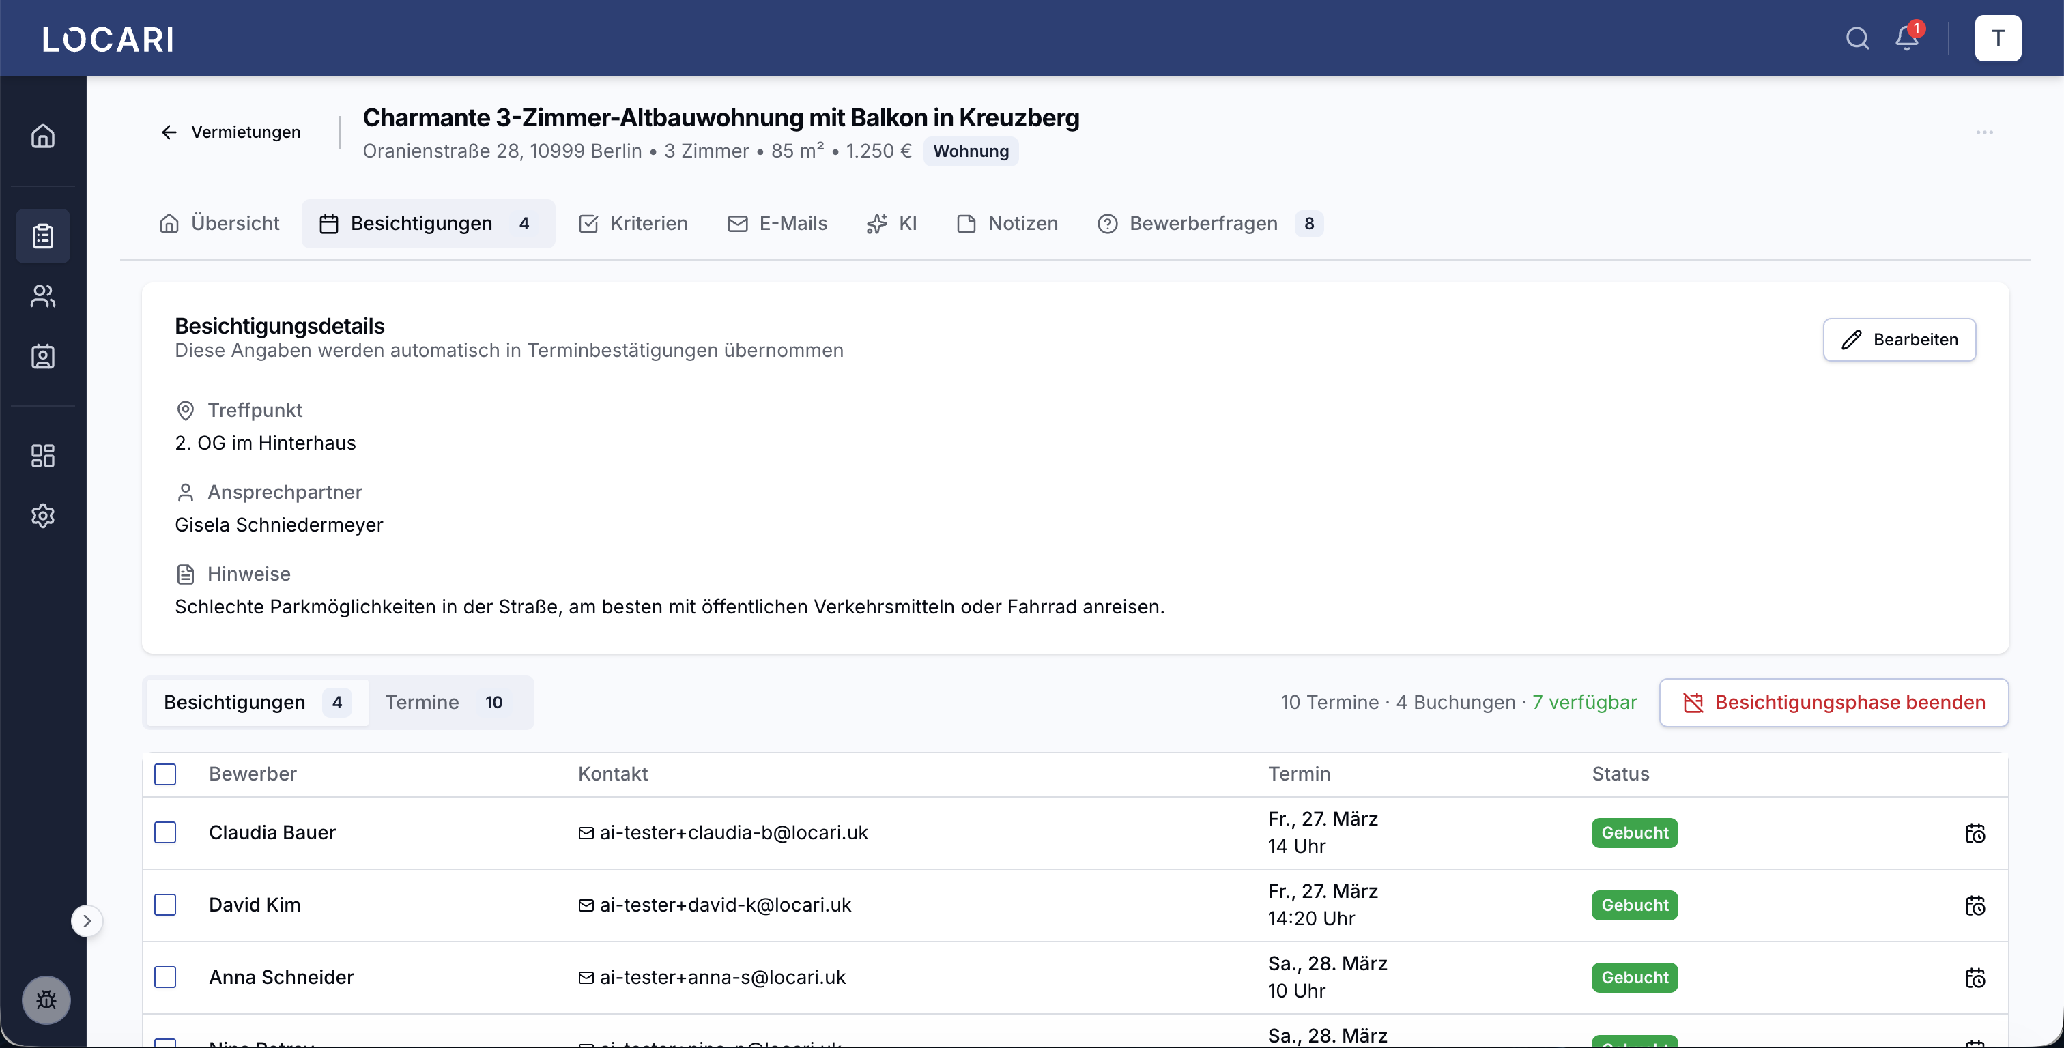Viewport: 2064px width, 1048px height.
Task: Click the Bearbeiten button
Action: click(1899, 340)
